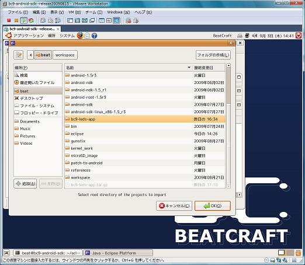305x265 pixels.
Task: Select the android-ndk folder row
Action: pos(145,82)
